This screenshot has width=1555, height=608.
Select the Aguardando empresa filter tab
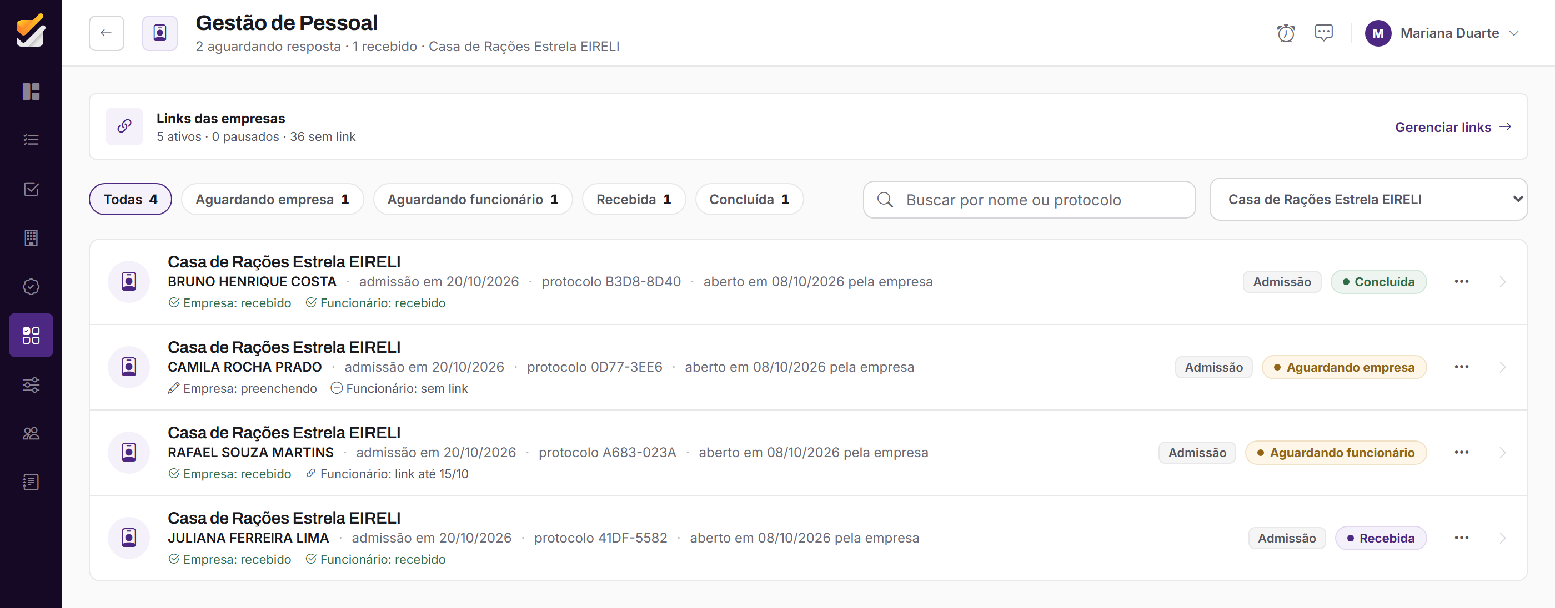tap(272, 200)
